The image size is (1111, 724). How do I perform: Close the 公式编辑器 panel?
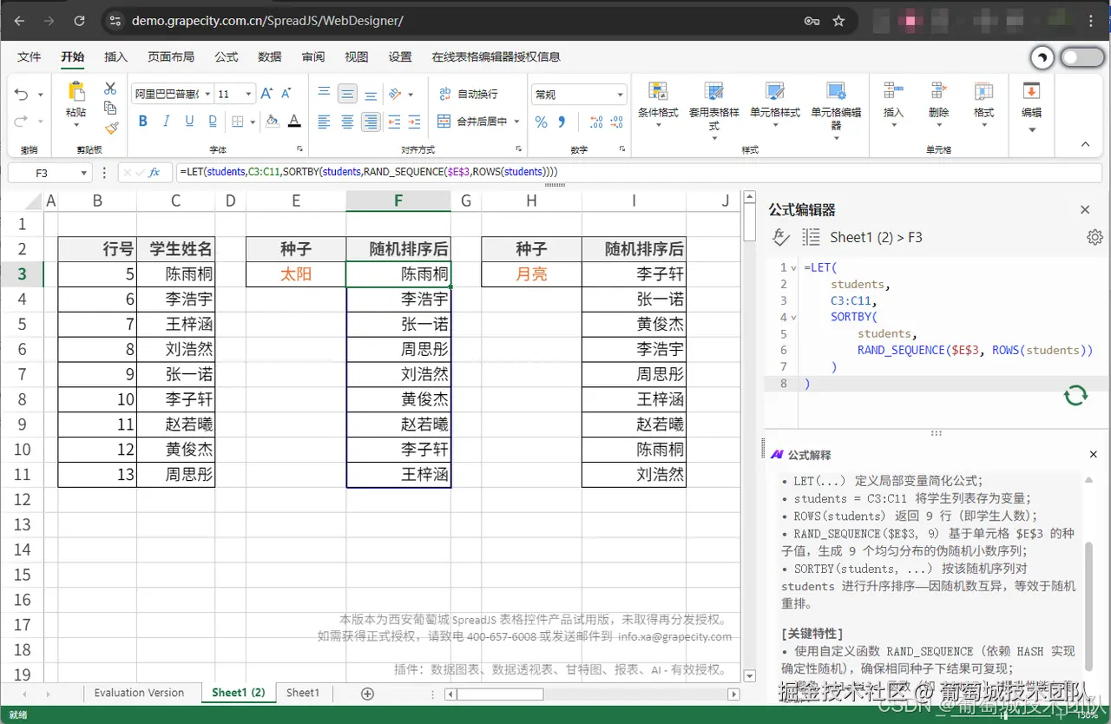pos(1085,209)
